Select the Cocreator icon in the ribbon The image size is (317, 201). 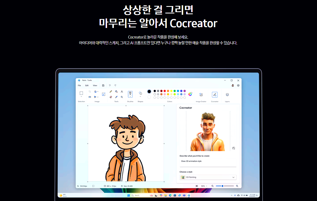[215, 94]
